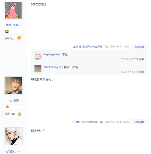The height and width of the screenshot is (154, 151).
Task: Click the 哔哩哔哩 commenter username
Action: 52,55
